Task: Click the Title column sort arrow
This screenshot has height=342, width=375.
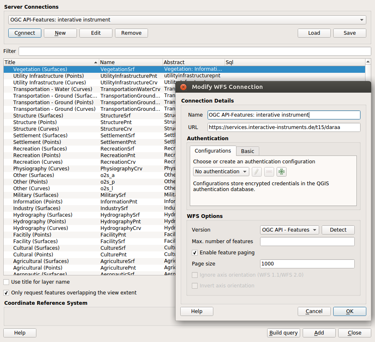Action: click(96, 62)
